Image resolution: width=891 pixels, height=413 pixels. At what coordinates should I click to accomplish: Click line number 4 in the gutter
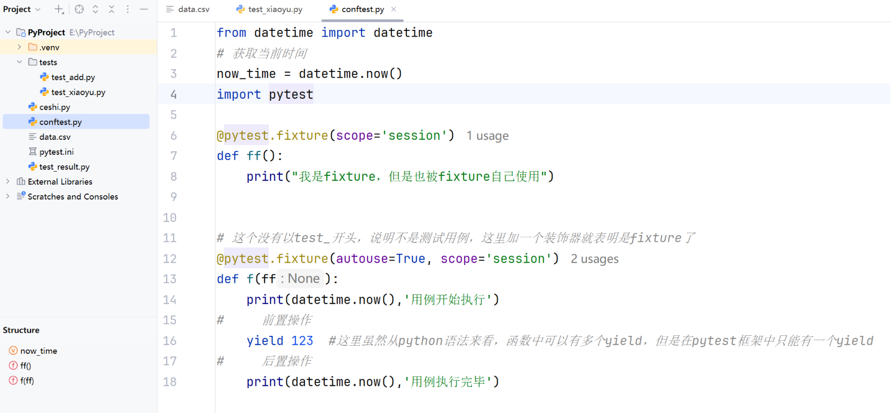(173, 95)
